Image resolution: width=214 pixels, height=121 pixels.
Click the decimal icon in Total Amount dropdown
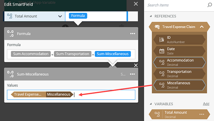pos(10,16)
